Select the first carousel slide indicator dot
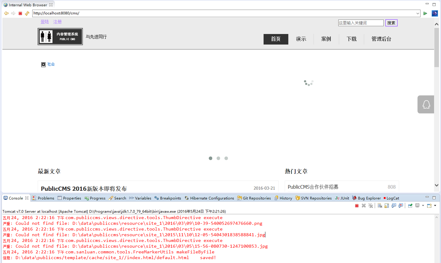The height and width of the screenshot is (263, 441). (x=210, y=158)
